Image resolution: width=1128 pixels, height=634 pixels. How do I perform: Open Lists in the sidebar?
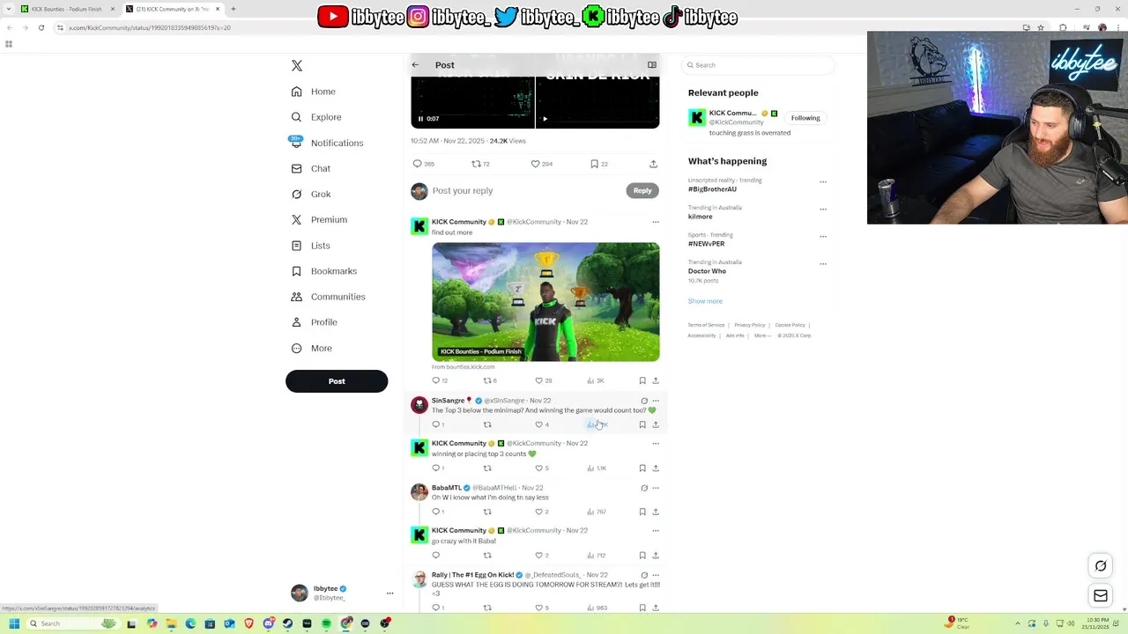point(310,246)
